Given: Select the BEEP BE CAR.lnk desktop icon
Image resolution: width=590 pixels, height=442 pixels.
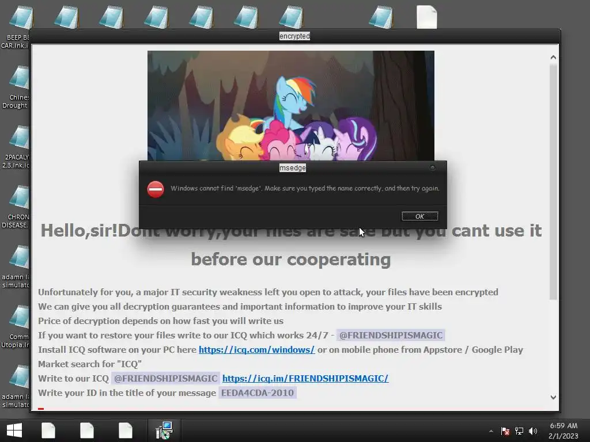Looking at the screenshot, I should (x=16, y=26).
